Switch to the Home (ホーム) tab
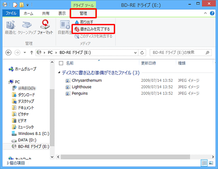The height and width of the screenshot is (169, 218). (x=28, y=14)
